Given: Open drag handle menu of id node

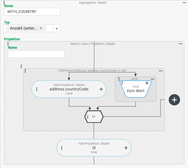Looking at the screenshot, I should click(x=62, y=148).
